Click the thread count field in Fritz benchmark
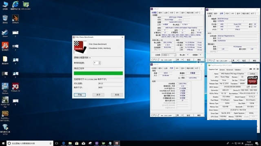This screenshot has width=261, height=146. point(96,63)
